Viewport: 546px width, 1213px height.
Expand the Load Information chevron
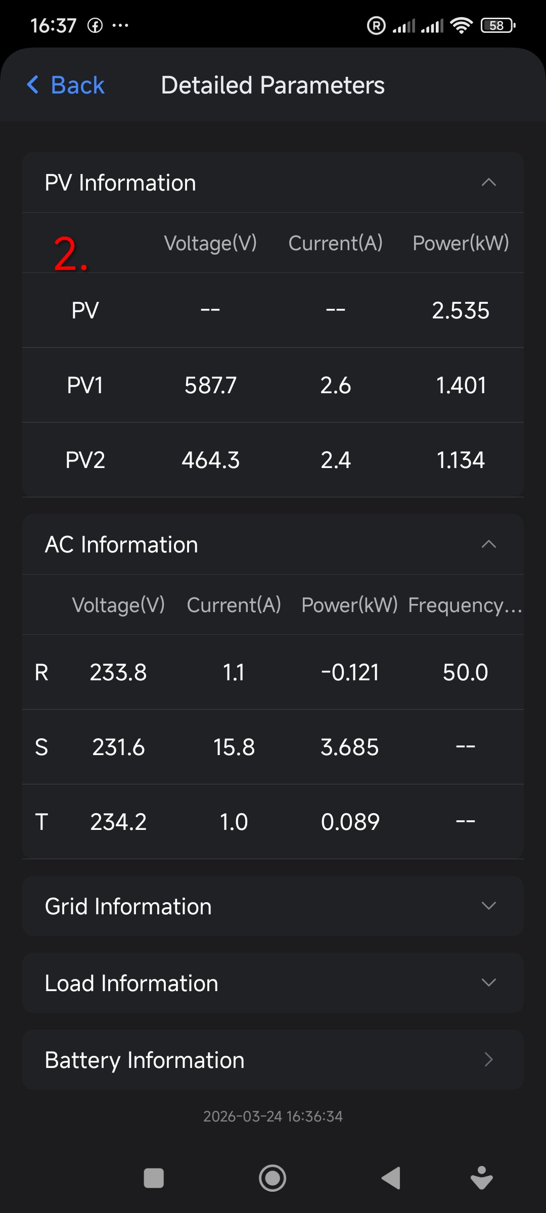click(x=488, y=983)
